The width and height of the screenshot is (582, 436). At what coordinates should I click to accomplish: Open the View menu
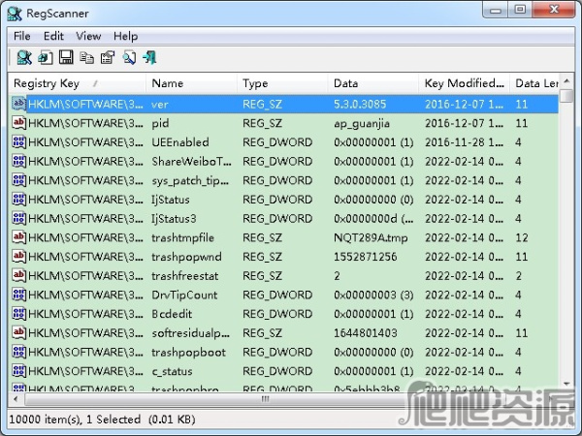pyautogui.click(x=88, y=36)
